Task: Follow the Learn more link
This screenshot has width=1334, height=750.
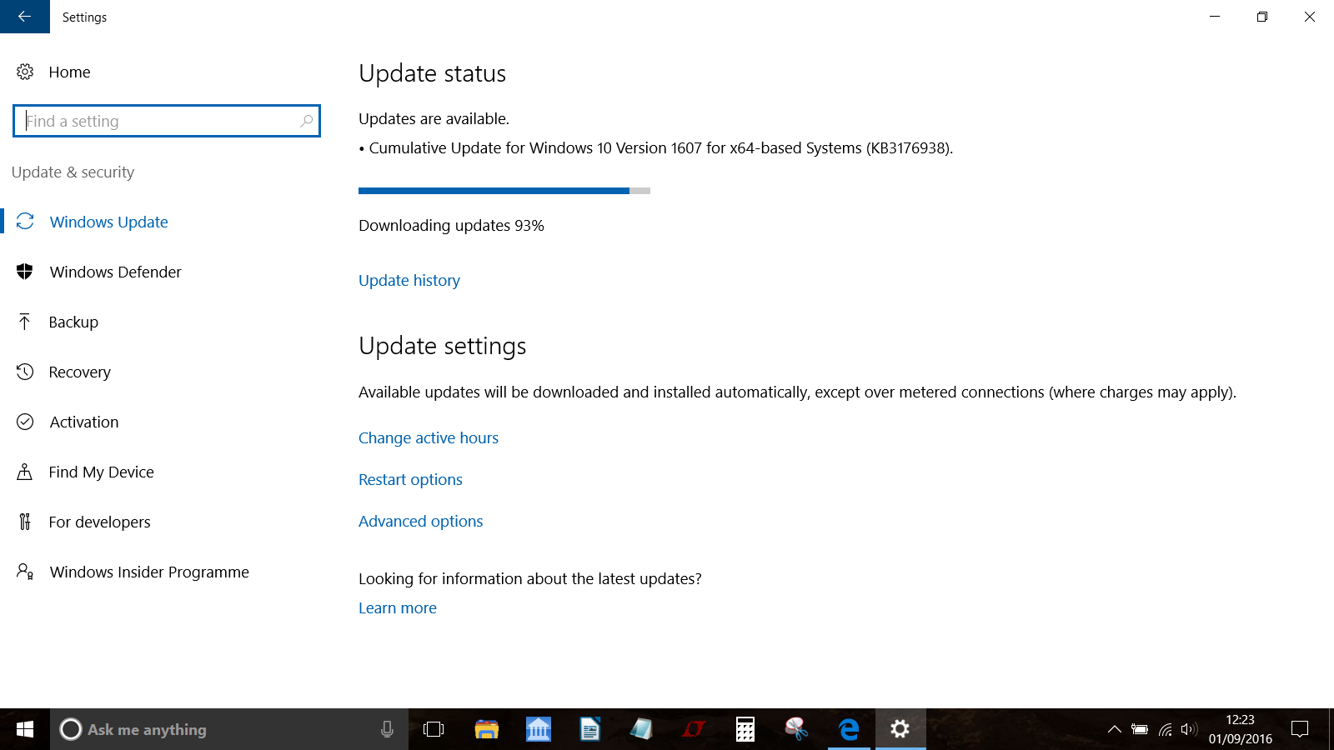Action: point(398,608)
